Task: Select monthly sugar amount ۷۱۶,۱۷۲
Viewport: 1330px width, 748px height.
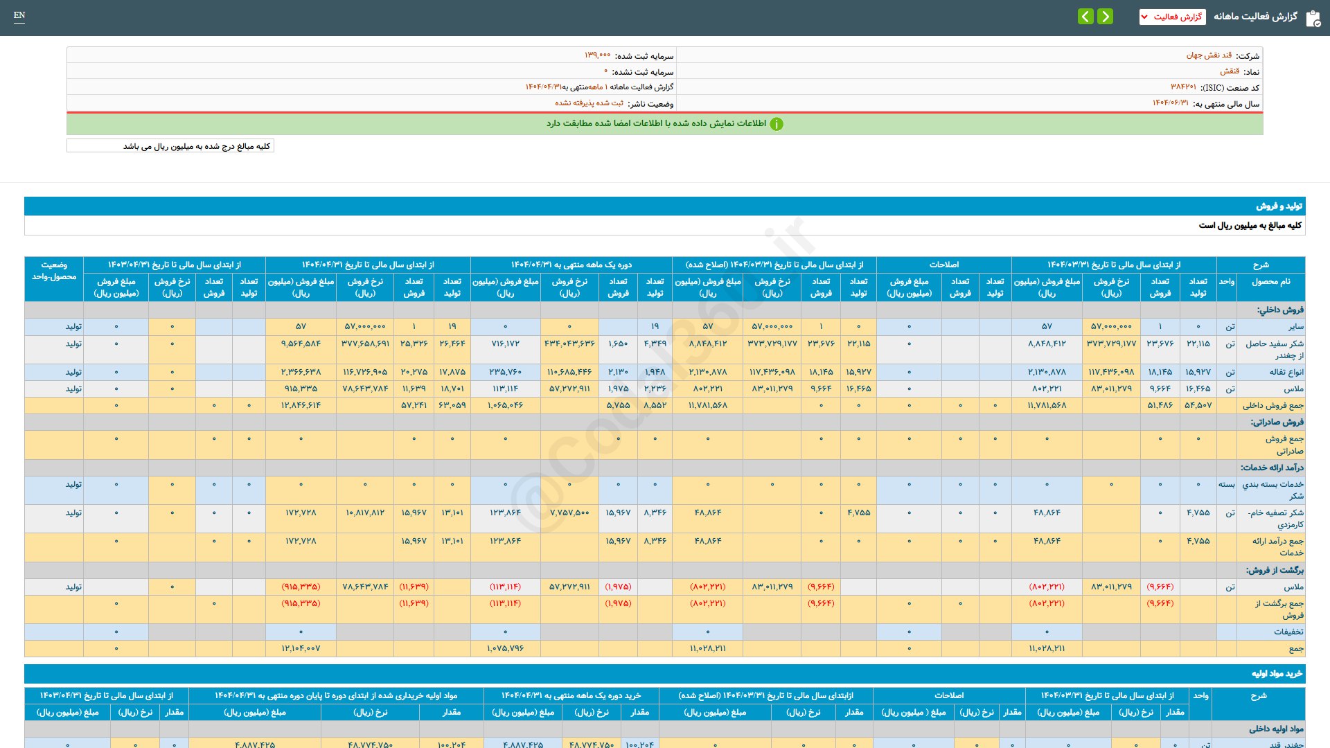Action: click(x=506, y=344)
